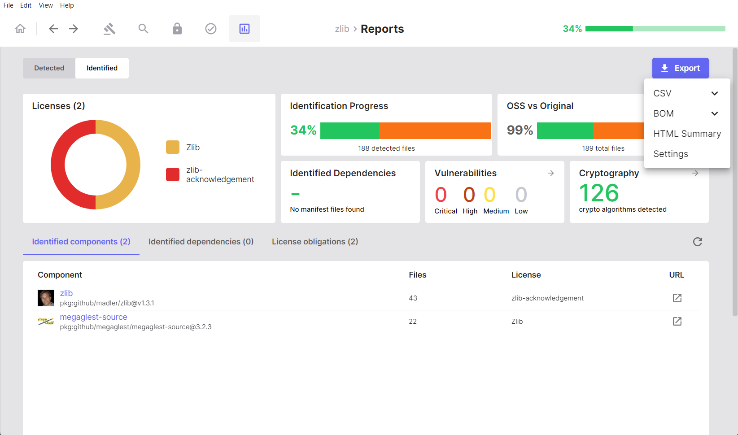Click the Vulnerabilities card arrow
738x435 pixels.
551,173
